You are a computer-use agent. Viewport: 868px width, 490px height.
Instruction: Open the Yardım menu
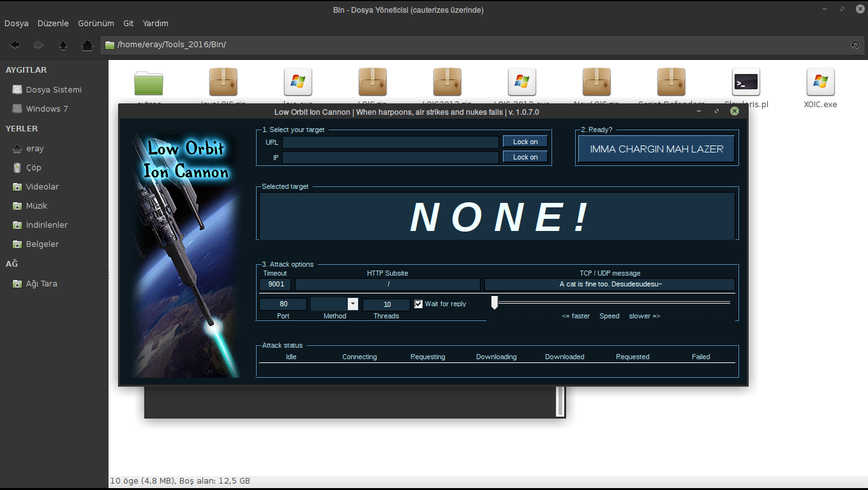[156, 24]
